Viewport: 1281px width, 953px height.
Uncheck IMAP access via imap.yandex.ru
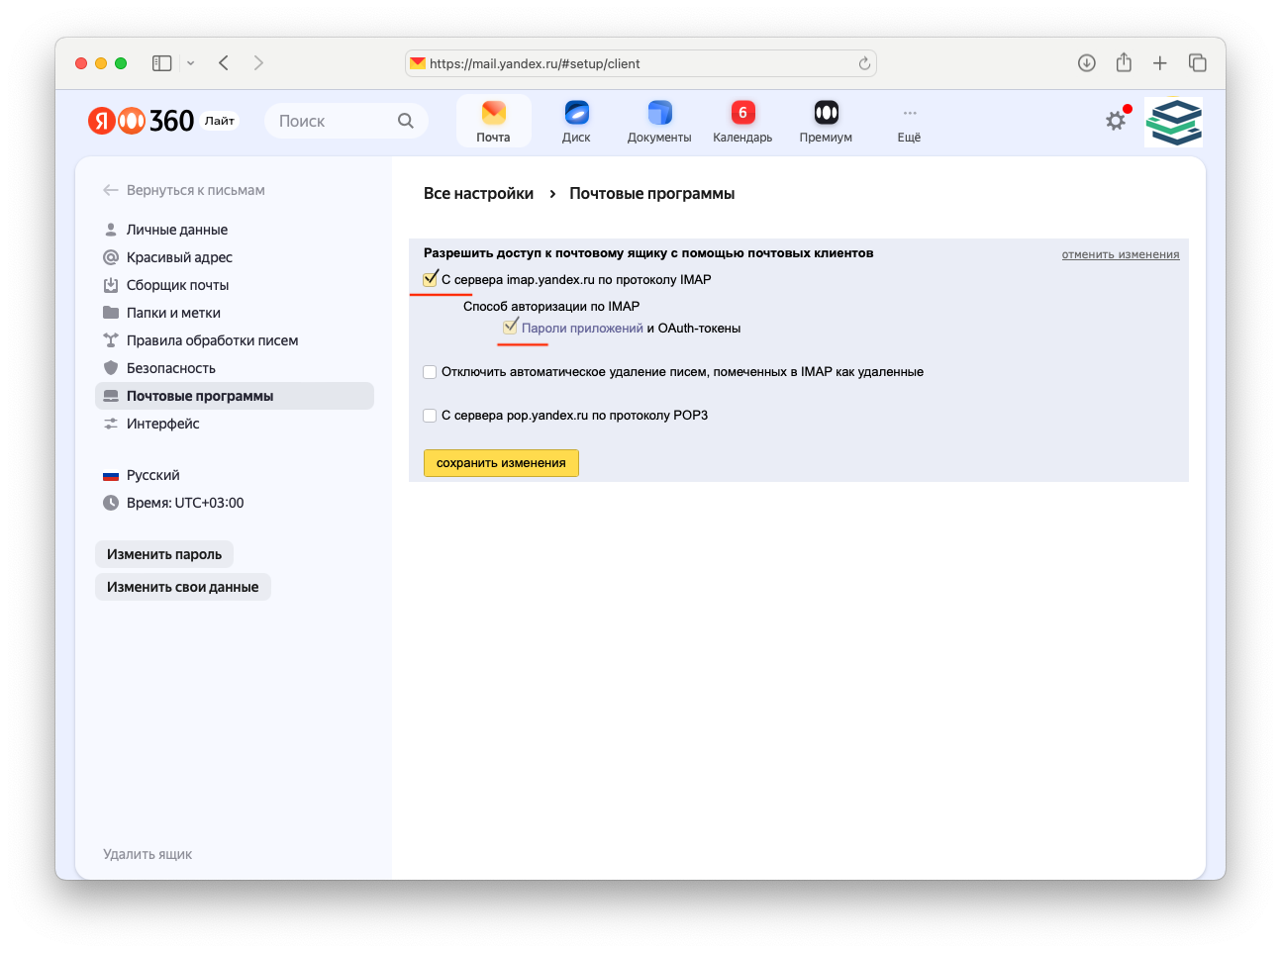click(x=430, y=279)
